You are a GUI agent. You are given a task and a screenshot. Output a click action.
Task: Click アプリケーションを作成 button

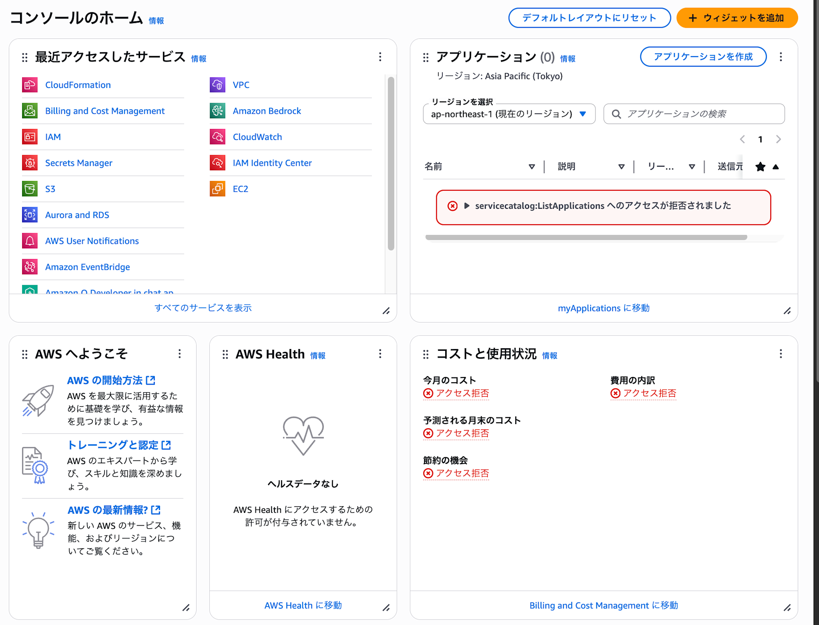pos(703,56)
